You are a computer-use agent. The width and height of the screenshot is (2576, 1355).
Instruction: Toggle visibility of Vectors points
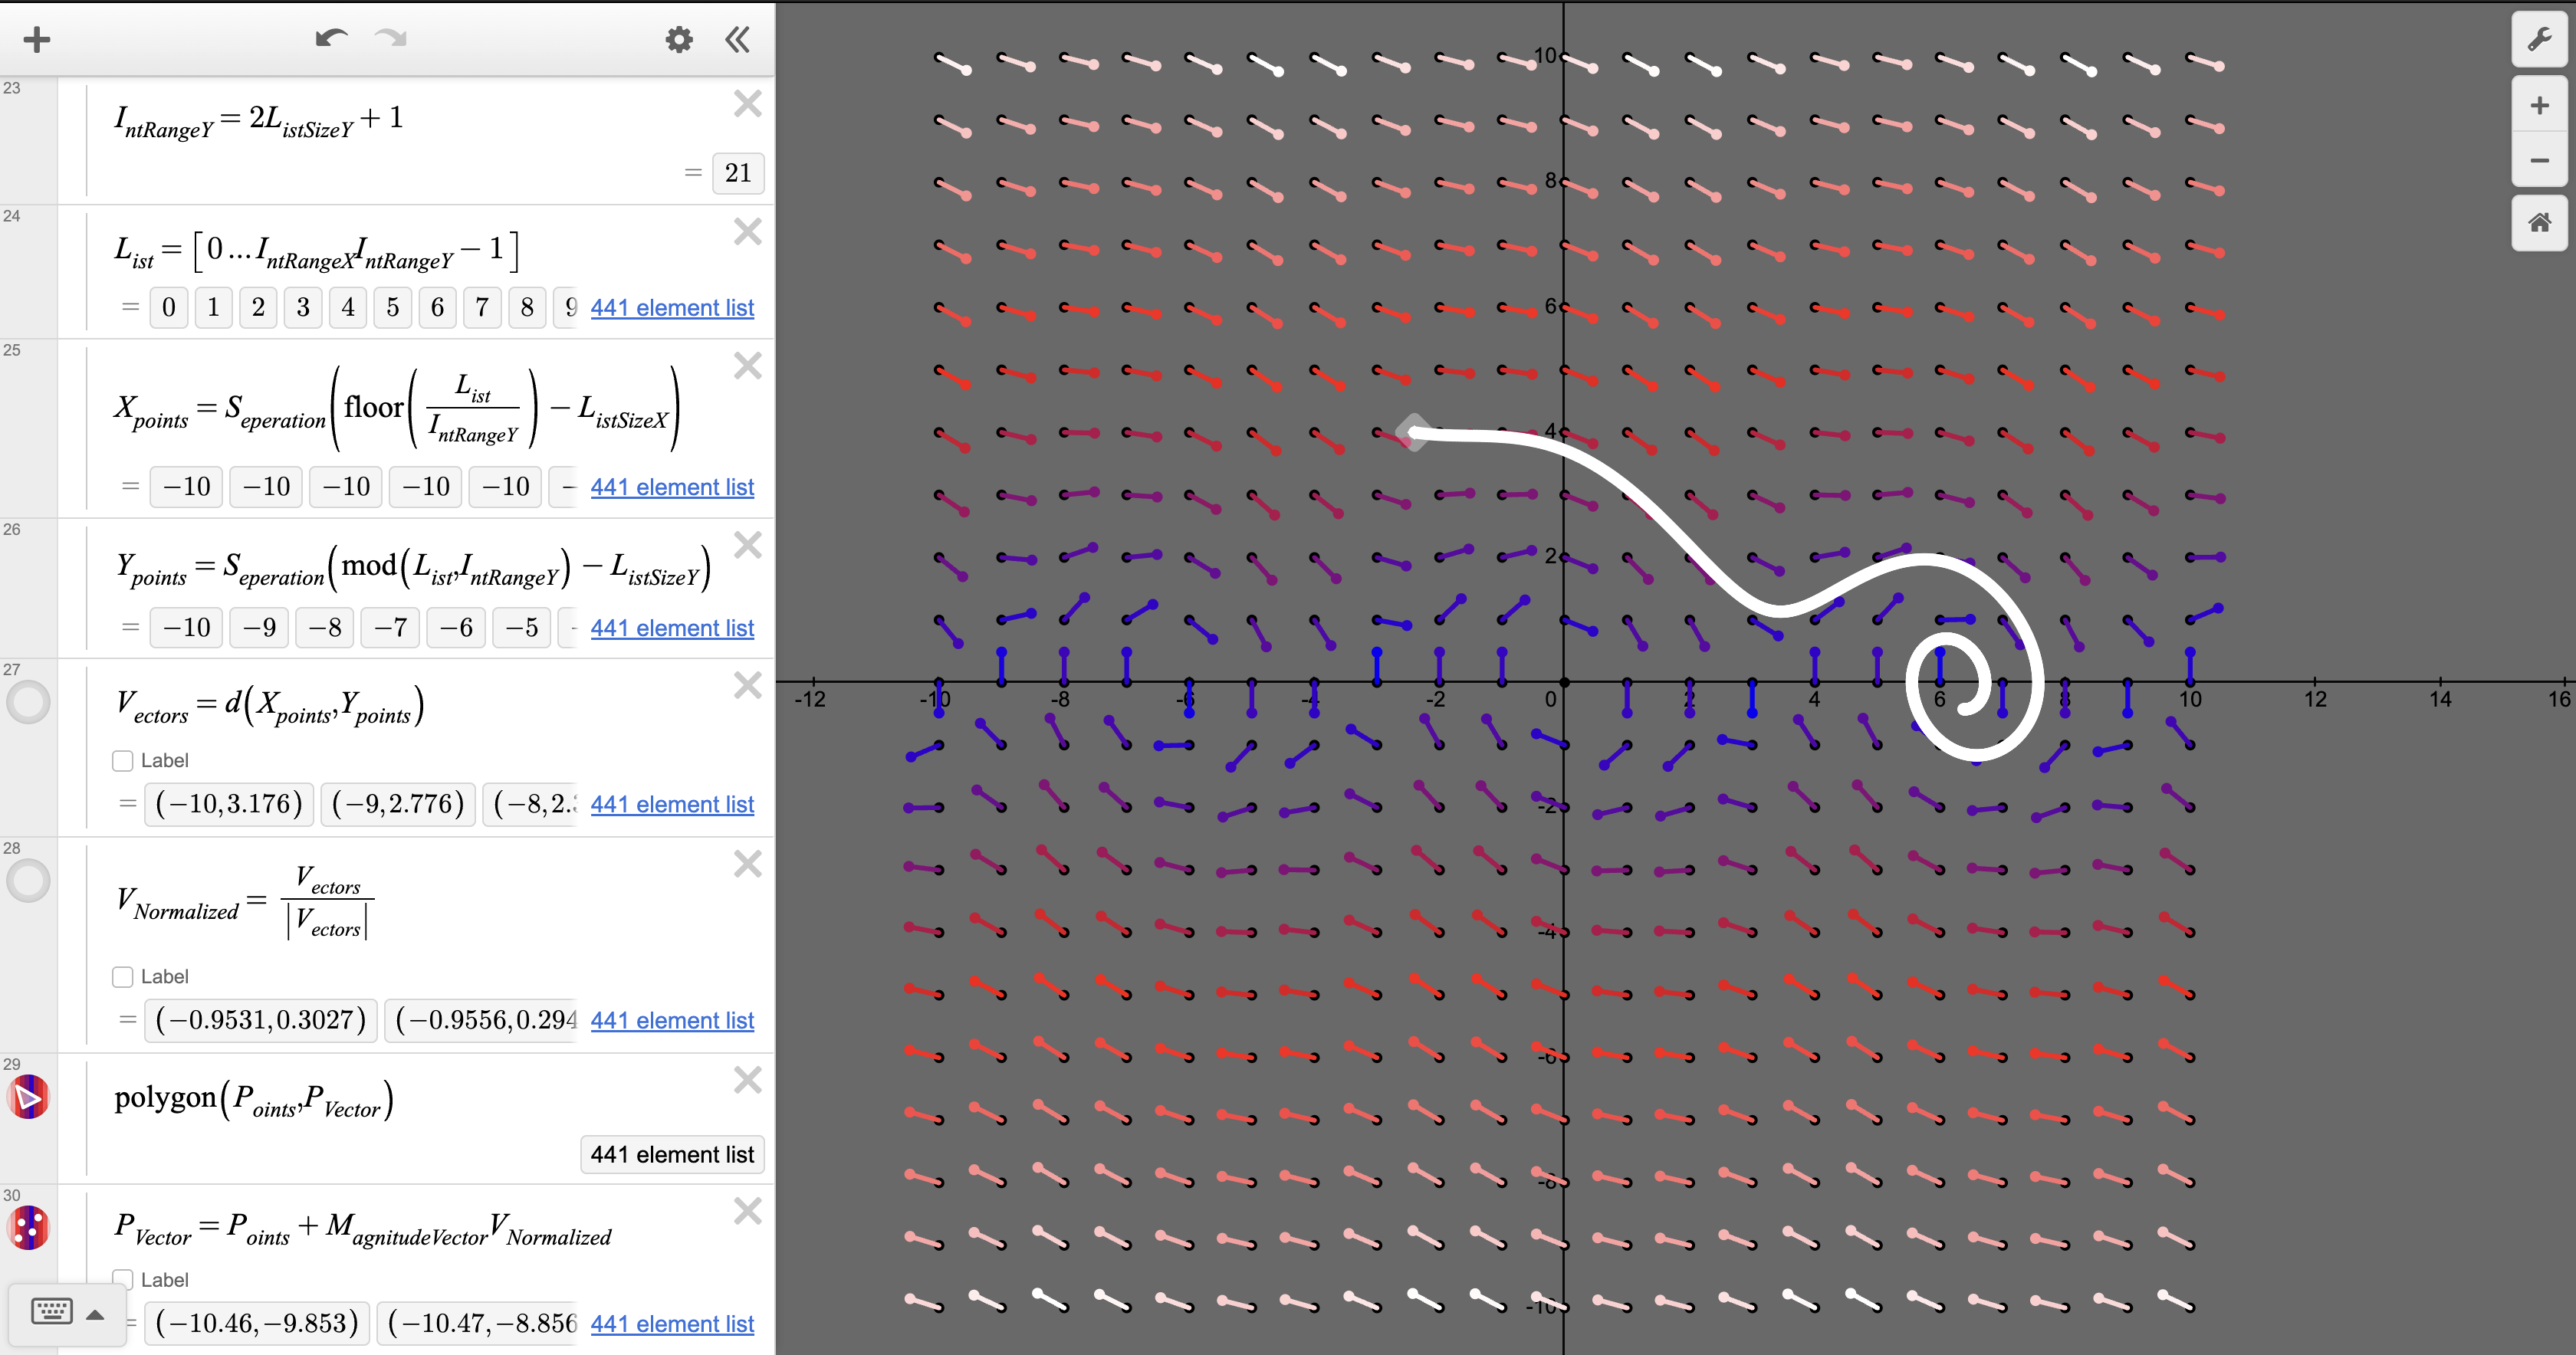28,702
